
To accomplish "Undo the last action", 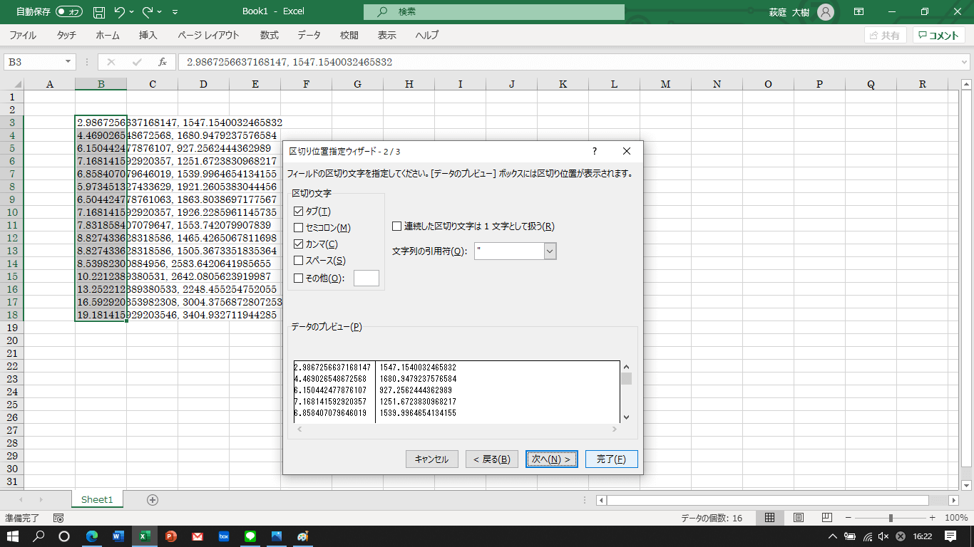I will [x=119, y=12].
